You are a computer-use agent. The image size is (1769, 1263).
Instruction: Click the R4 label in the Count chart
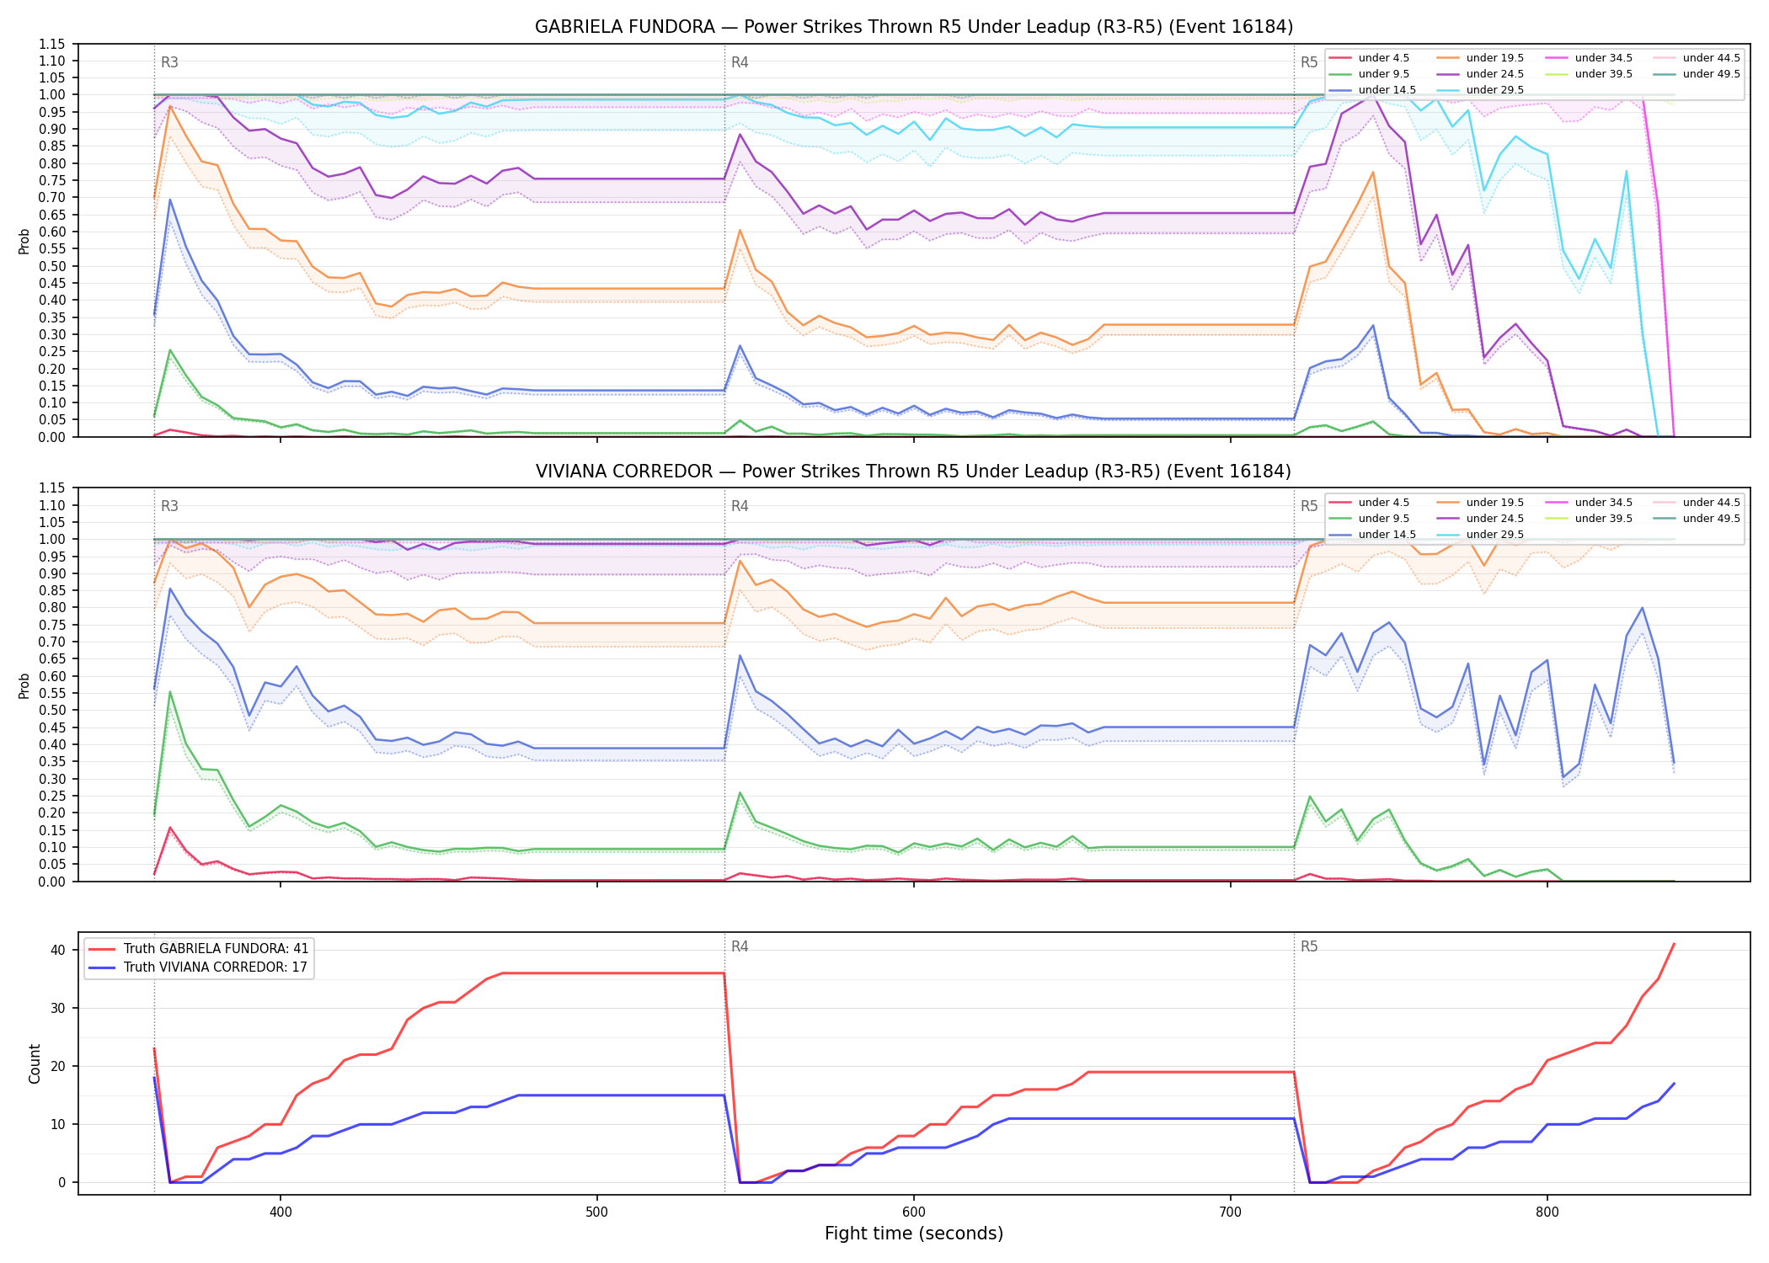click(740, 946)
